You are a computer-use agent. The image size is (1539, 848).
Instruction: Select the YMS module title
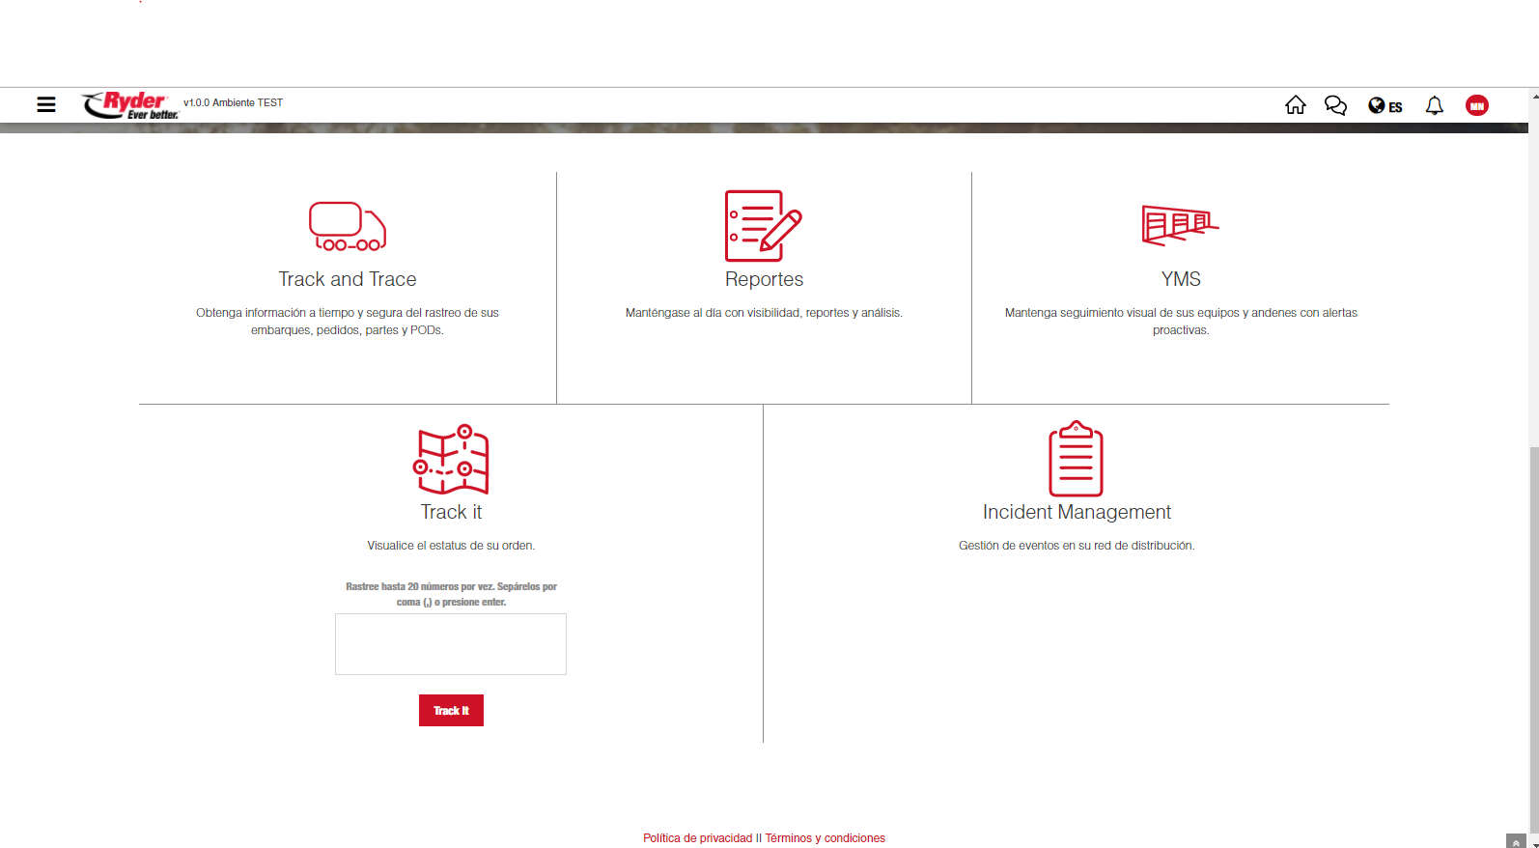click(1180, 279)
